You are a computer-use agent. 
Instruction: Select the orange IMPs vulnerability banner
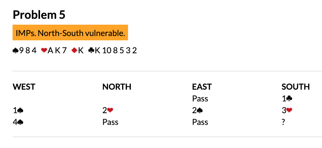(x=70, y=32)
